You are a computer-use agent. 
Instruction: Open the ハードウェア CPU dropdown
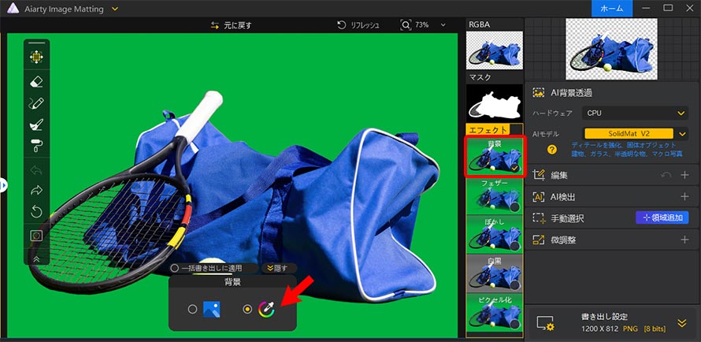[635, 113]
